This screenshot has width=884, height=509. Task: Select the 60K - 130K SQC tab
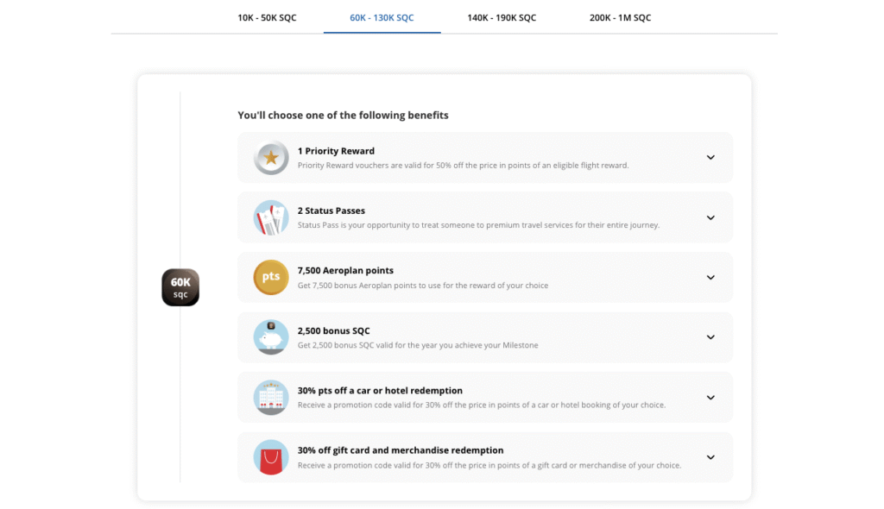click(382, 18)
